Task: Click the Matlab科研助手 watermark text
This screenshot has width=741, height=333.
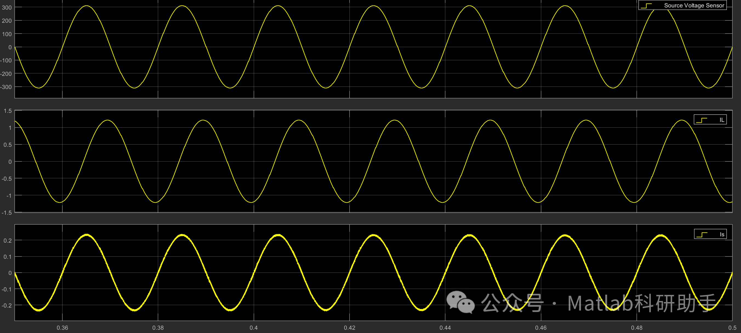Action: [x=642, y=303]
